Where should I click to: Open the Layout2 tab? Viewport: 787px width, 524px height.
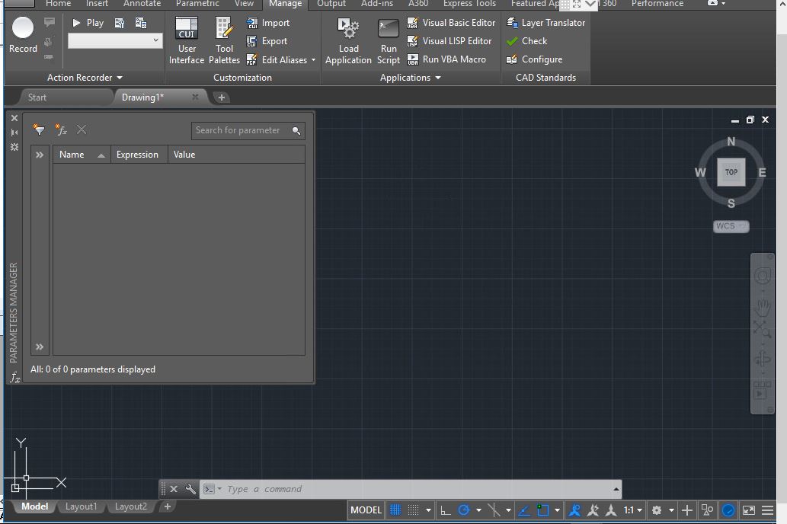[x=130, y=506]
